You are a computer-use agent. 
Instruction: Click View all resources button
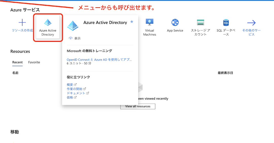138,106
